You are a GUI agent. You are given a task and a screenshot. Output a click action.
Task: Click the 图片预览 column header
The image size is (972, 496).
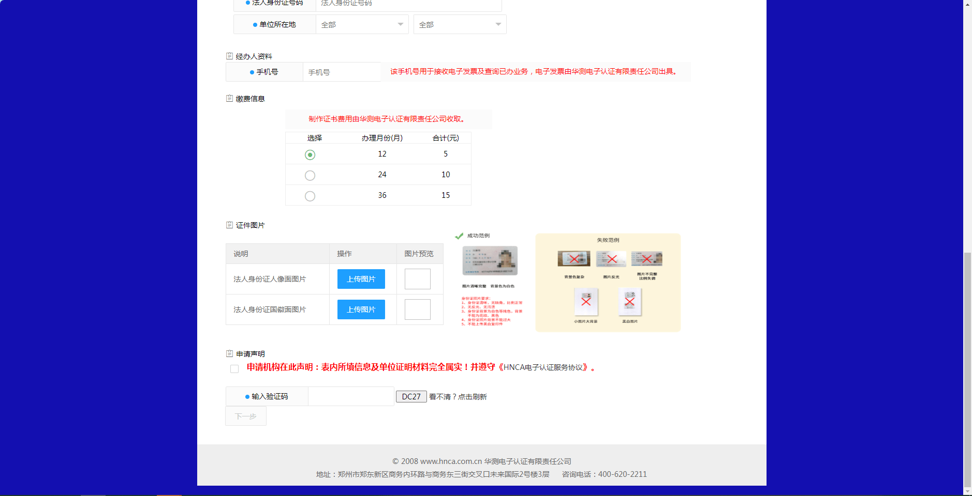pos(419,254)
